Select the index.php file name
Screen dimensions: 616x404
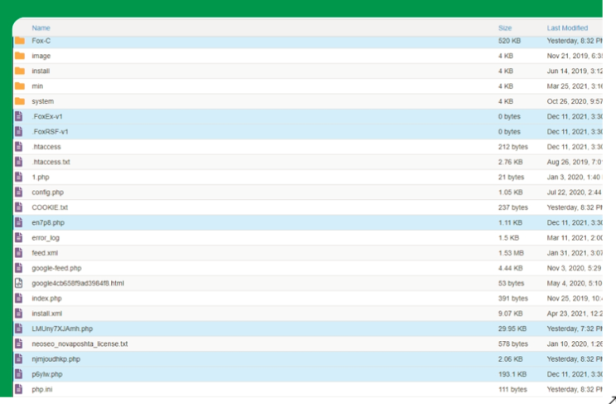(x=46, y=299)
